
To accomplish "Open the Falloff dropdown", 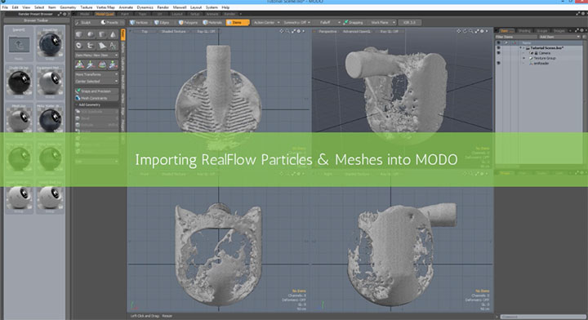I will pyautogui.click(x=327, y=23).
